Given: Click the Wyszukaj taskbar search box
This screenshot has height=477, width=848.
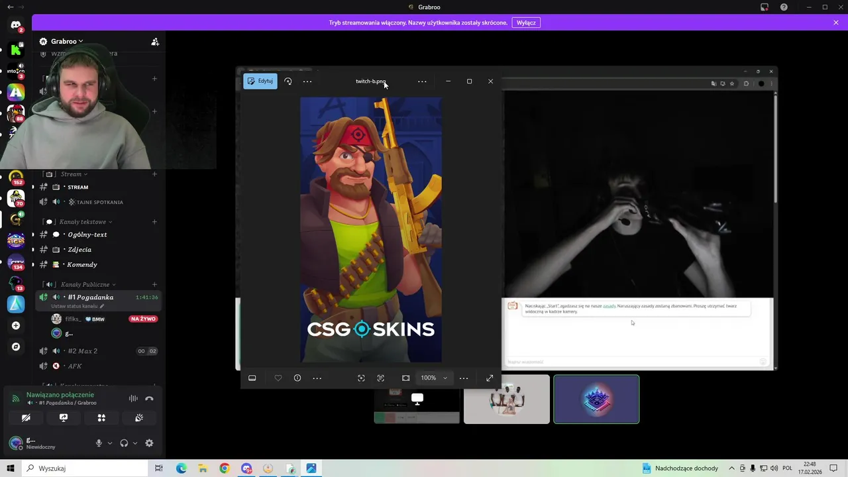Looking at the screenshot, I should coord(85,468).
